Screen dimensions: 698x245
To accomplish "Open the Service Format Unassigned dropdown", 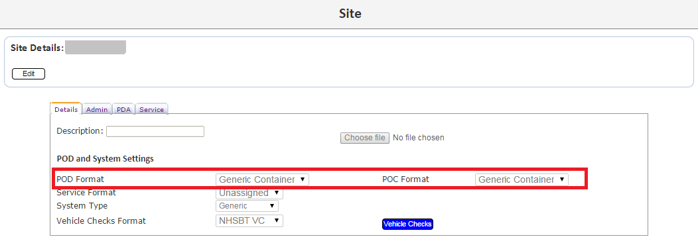I will pos(249,193).
